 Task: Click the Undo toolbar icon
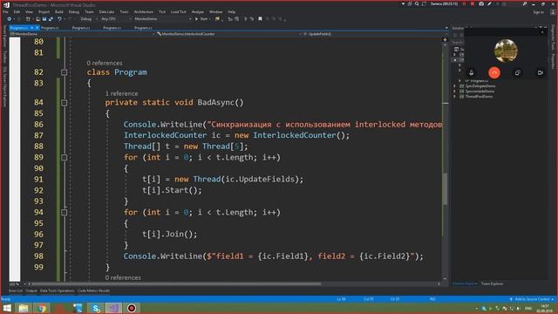pos(59,19)
